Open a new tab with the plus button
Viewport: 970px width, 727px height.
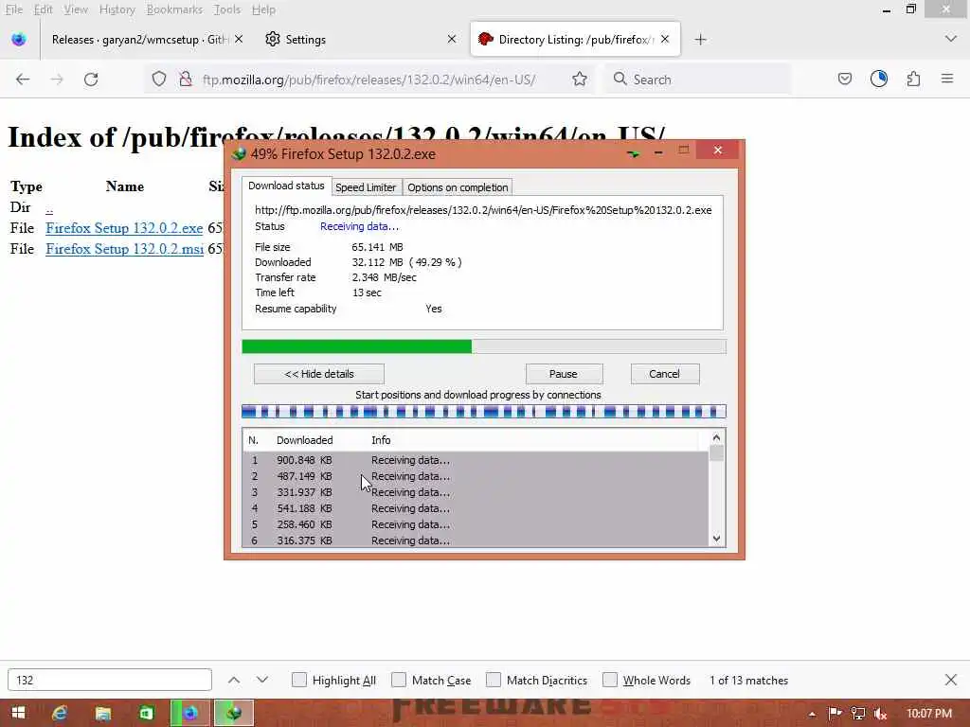pyautogui.click(x=700, y=40)
